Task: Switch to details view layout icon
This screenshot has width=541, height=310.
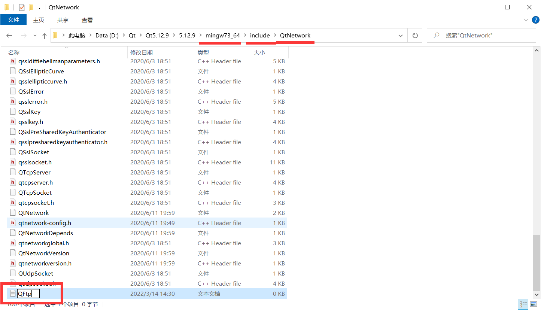Action: pos(523,304)
